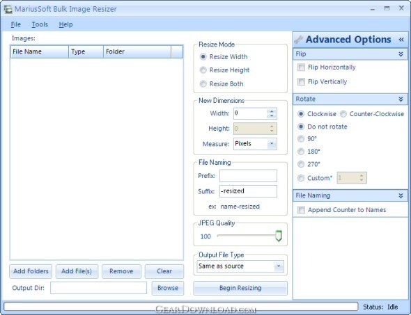Select the Do not rotate option
This screenshot has height=315, width=411.
point(301,127)
